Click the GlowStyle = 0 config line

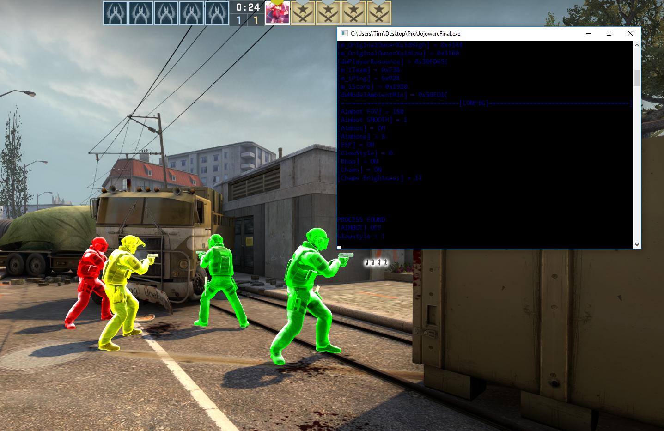366,153
